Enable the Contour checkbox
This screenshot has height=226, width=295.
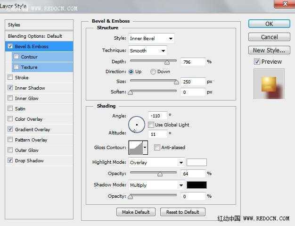click(16, 57)
